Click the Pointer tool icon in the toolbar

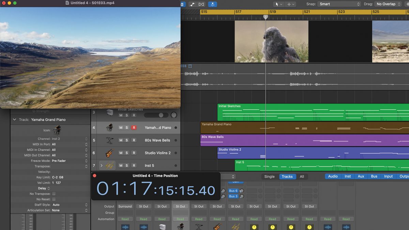coord(277,4)
